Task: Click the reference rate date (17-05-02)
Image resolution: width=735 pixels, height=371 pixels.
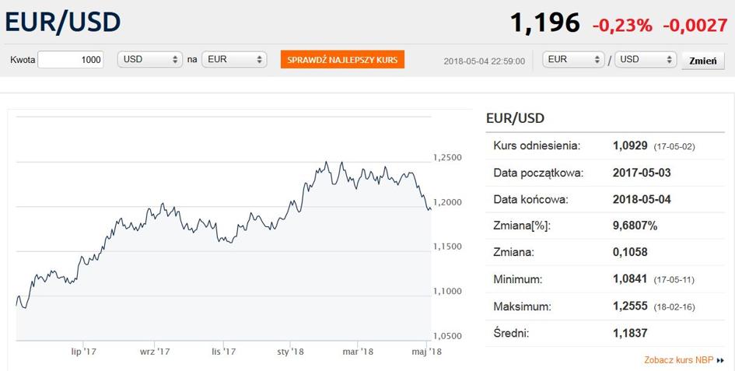Action: tap(674, 147)
